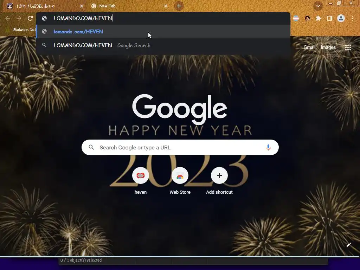Screen dimensions: 360x270
Task: Switch to the New Tab tab
Action: coord(129,6)
